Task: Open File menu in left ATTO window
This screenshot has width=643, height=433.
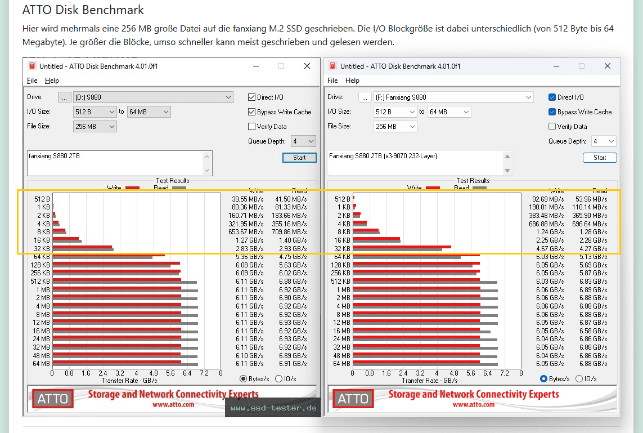Action: 32,81
